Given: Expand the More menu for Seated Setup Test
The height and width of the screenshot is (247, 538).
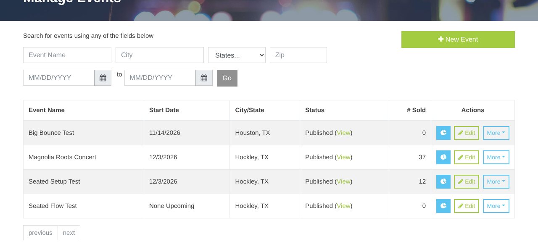Looking at the screenshot, I should (496, 181).
